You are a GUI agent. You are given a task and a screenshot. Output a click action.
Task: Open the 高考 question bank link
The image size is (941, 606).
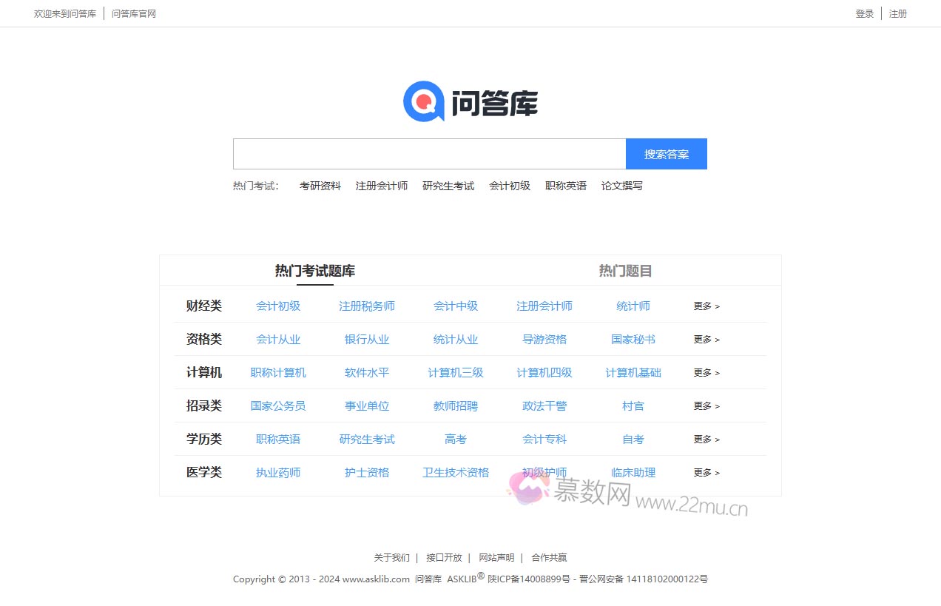(x=456, y=439)
